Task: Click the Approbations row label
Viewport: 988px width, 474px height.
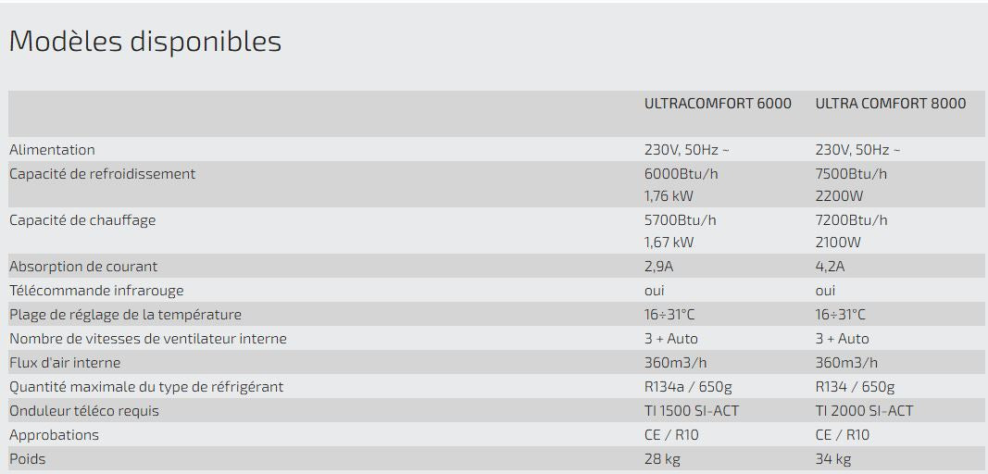Action: click(x=54, y=435)
